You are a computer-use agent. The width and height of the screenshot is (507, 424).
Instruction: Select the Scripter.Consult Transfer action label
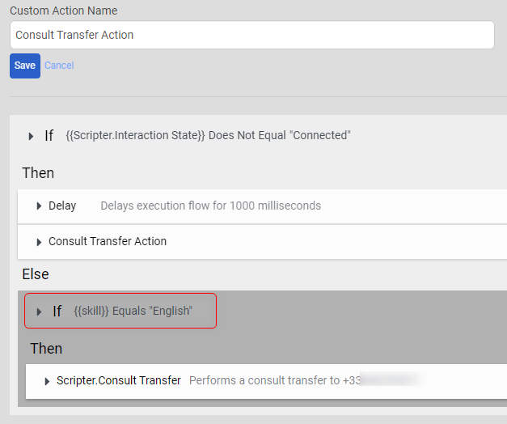click(118, 380)
